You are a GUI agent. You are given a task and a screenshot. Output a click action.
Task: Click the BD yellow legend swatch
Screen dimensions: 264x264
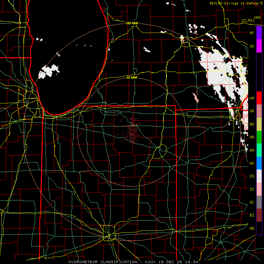tap(259, 124)
